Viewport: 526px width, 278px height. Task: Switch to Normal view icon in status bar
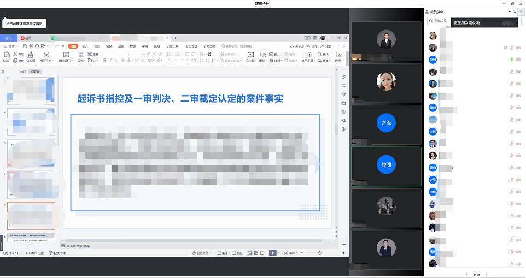(x=249, y=253)
